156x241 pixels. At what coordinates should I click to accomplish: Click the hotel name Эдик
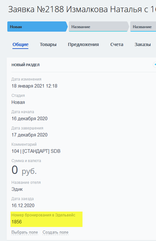pos(17,189)
